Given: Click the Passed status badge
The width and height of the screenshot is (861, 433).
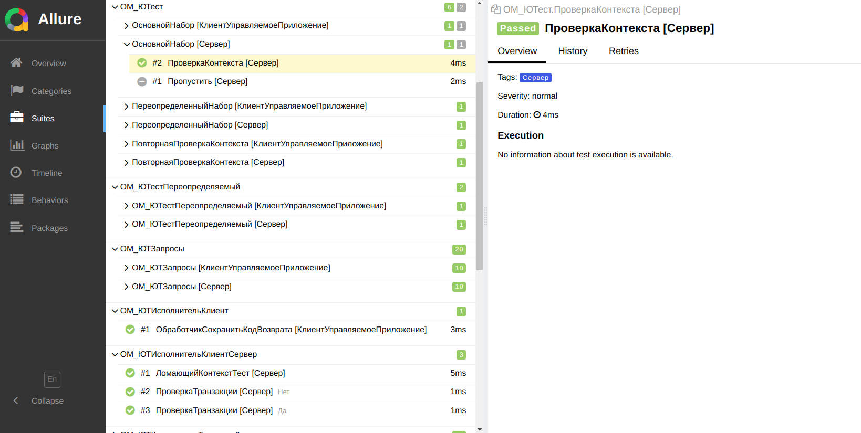Looking at the screenshot, I should [x=518, y=28].
